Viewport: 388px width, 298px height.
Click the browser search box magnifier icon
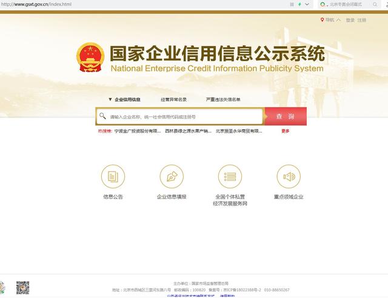point(375,4)
